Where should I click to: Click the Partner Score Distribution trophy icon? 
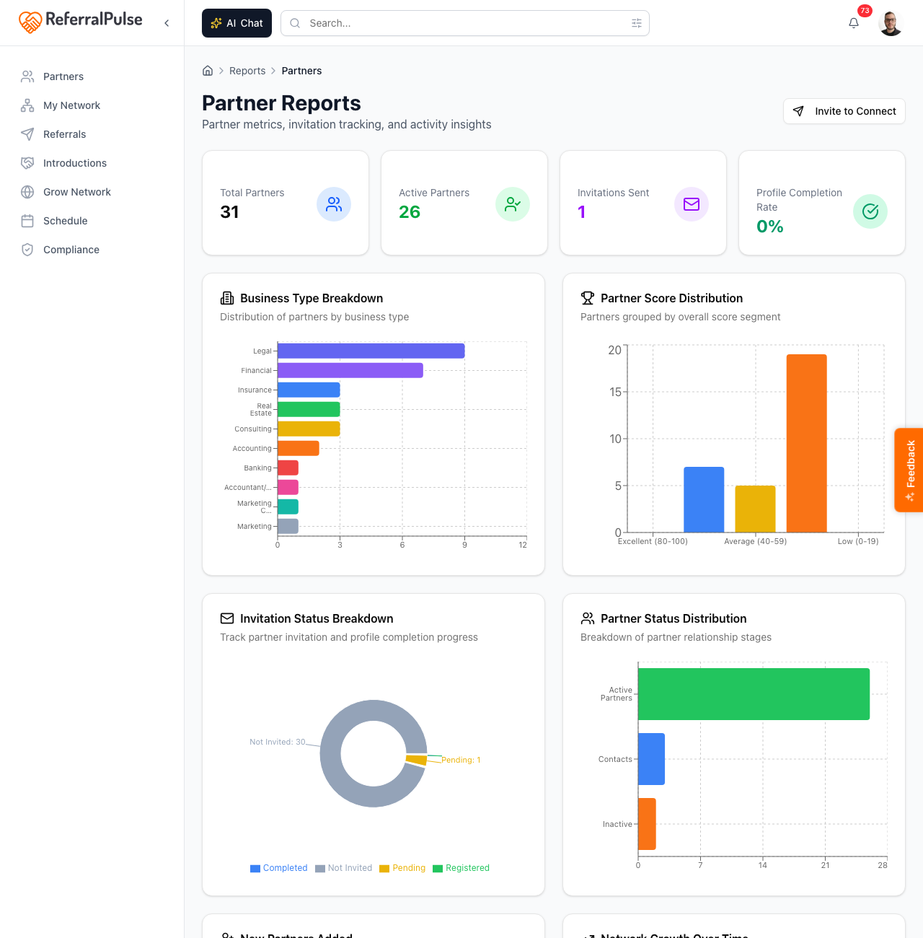588,298
